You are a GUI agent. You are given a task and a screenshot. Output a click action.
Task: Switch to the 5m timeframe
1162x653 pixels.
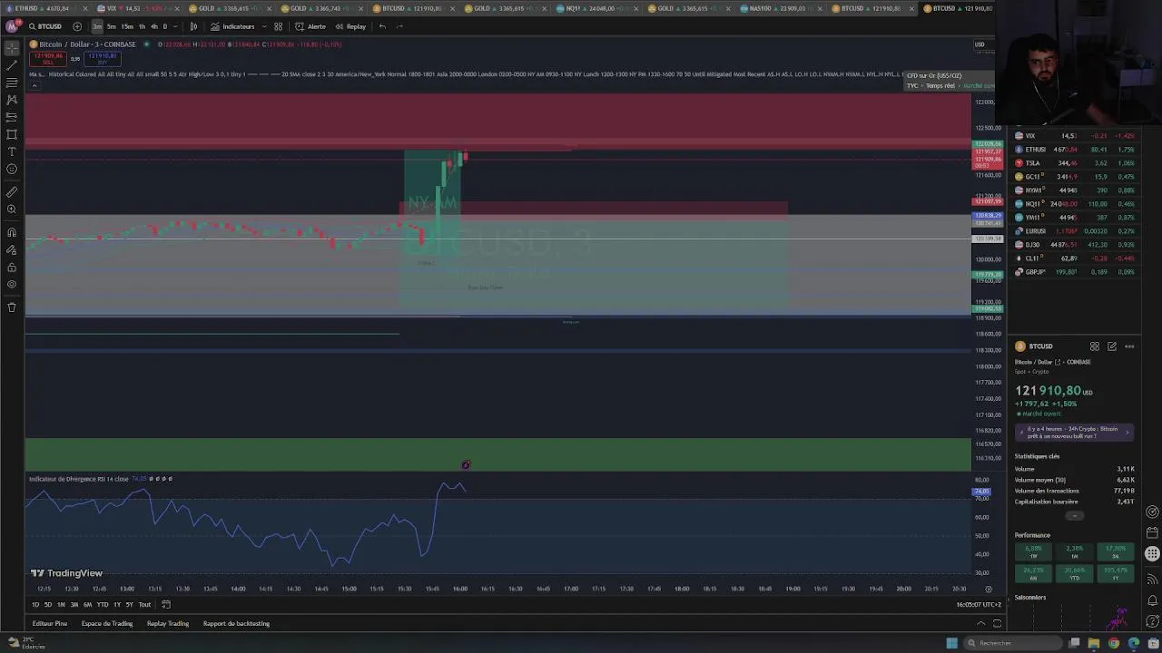coord(112,26)
